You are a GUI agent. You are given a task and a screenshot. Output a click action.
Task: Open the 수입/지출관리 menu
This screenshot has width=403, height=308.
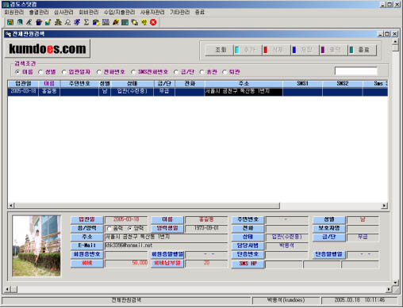119,13
